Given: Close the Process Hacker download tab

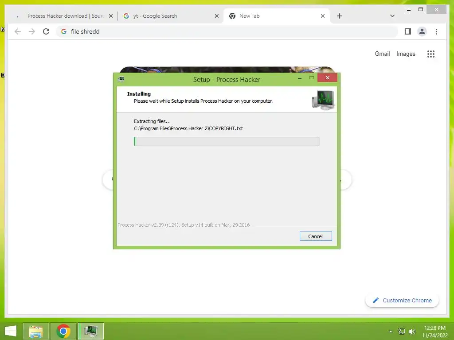Looking at the screenshot, I should 110,16.
